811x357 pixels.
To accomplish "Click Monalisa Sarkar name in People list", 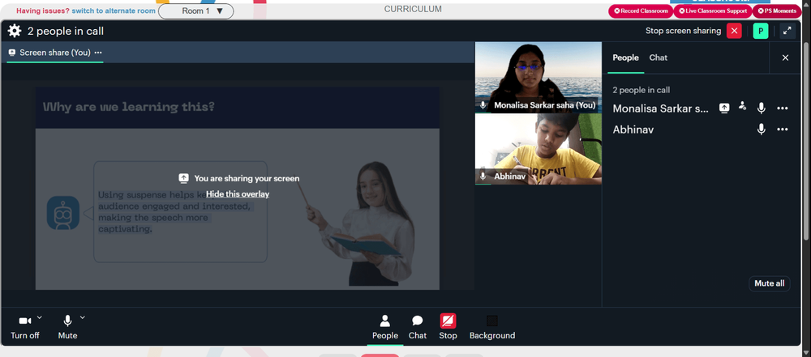I will pos(660,108).
